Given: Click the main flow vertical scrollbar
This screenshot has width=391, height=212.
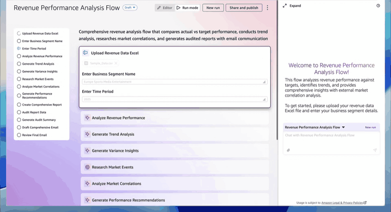Looking at the screenshot, I should (277, 70).
